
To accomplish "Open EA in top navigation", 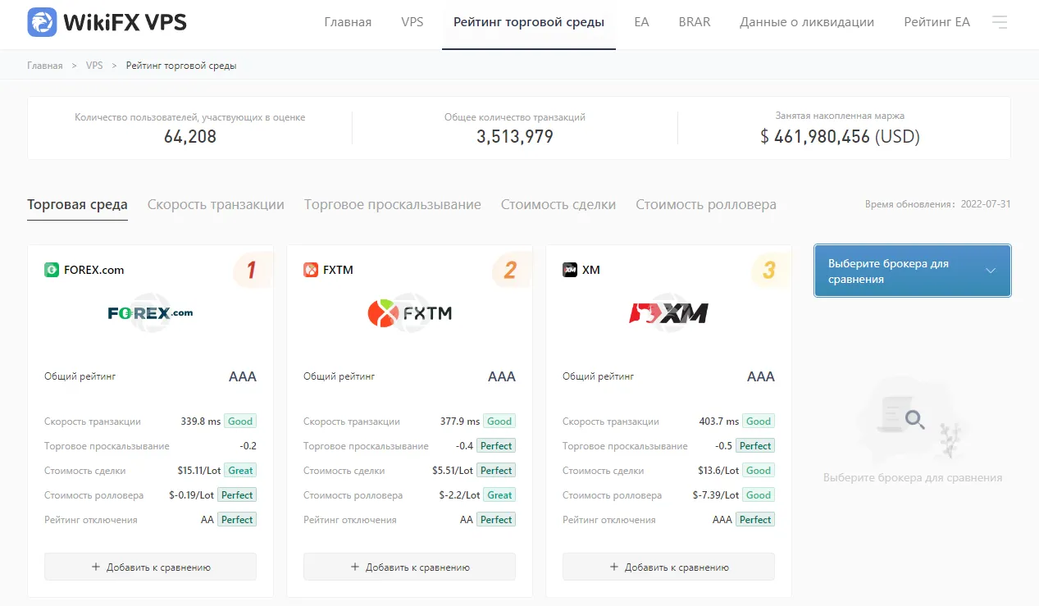I will tap(641, 22).
